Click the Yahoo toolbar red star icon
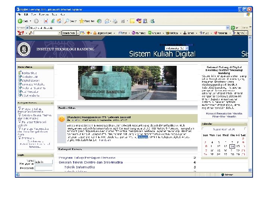 click(88, 33)
